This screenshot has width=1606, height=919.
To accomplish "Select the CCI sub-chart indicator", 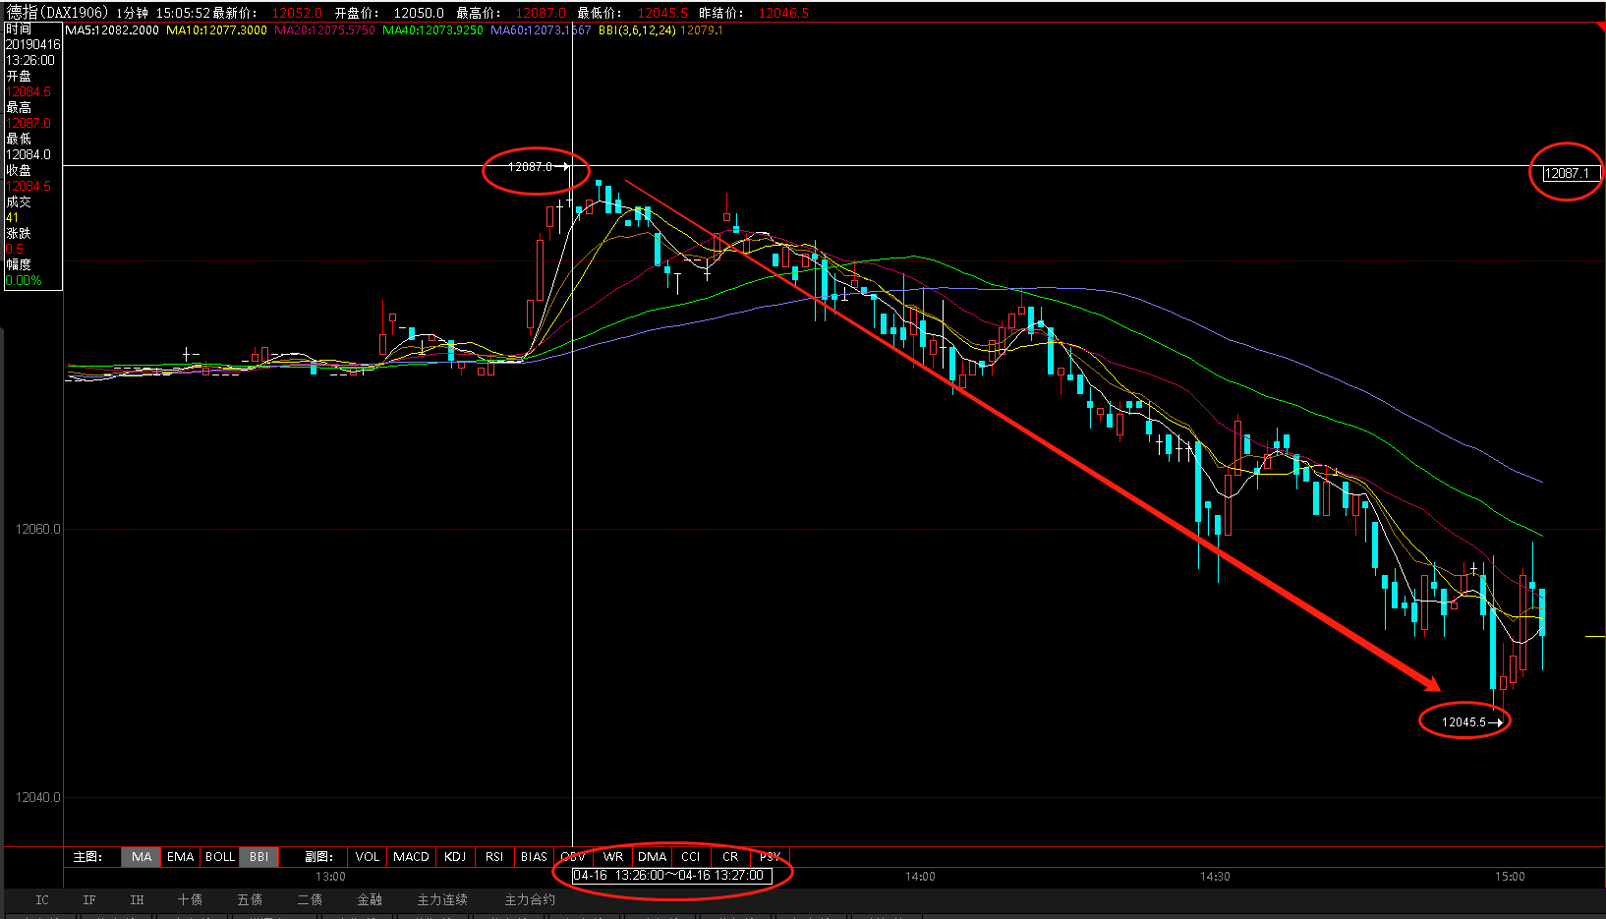I will point(691,857).
